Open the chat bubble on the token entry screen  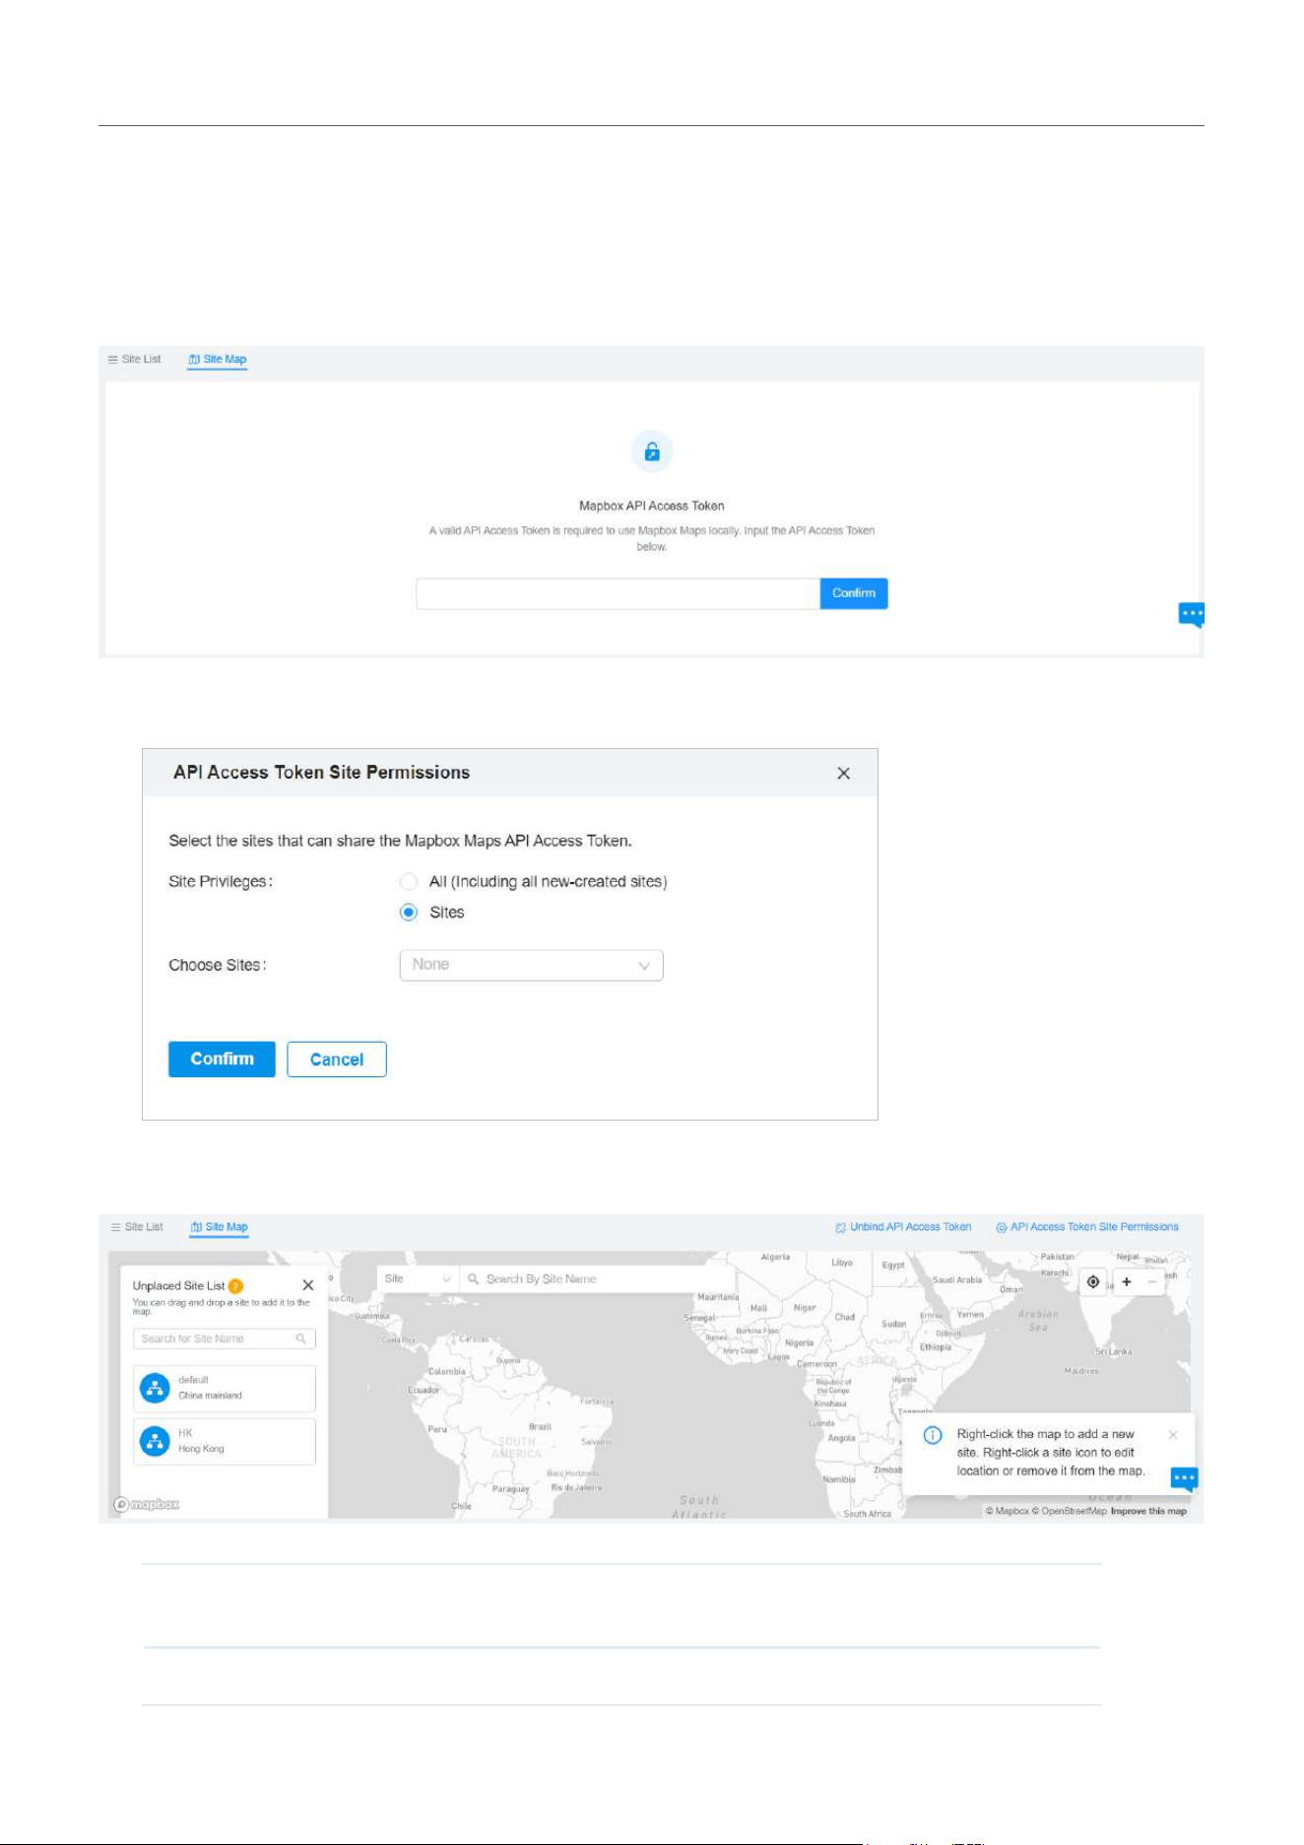coord(1192,615)
